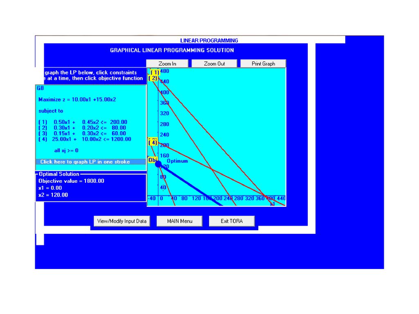Click the 'x2 = 120.00' result
Screen dimensions: 419x314
pos(53,195)
